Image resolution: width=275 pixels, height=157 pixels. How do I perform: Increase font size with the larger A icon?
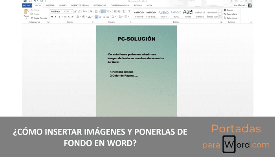[75, 11]
